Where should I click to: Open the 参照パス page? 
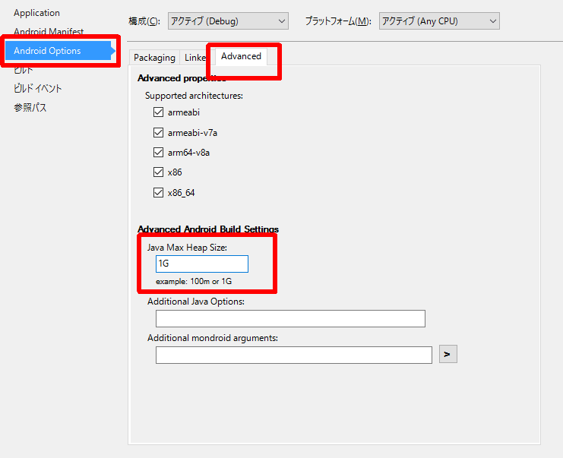click(30, 107)
